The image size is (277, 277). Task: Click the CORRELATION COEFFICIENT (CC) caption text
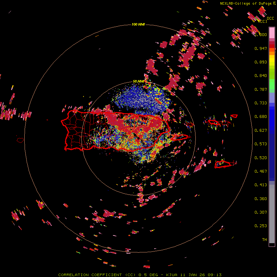click(x=97, y=275)
